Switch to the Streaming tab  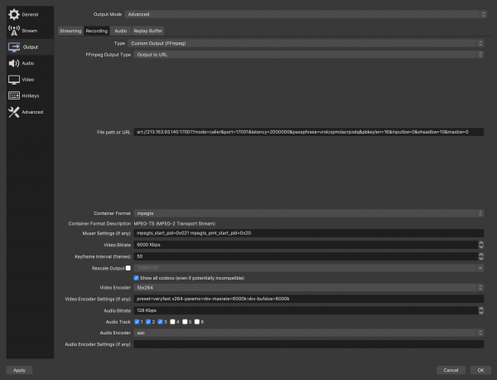70,31
